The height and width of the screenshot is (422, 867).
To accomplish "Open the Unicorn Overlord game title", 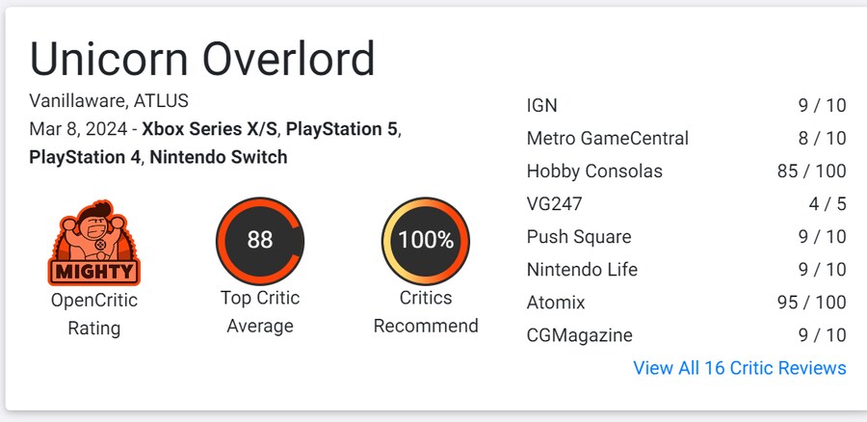I will pyautogui.click(x=202, y=60).
